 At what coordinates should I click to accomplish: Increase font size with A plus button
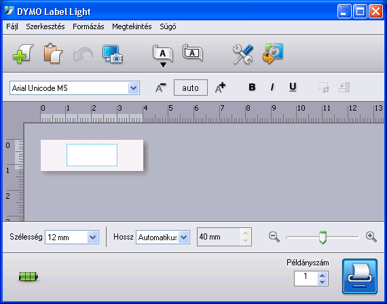point(220,88)
